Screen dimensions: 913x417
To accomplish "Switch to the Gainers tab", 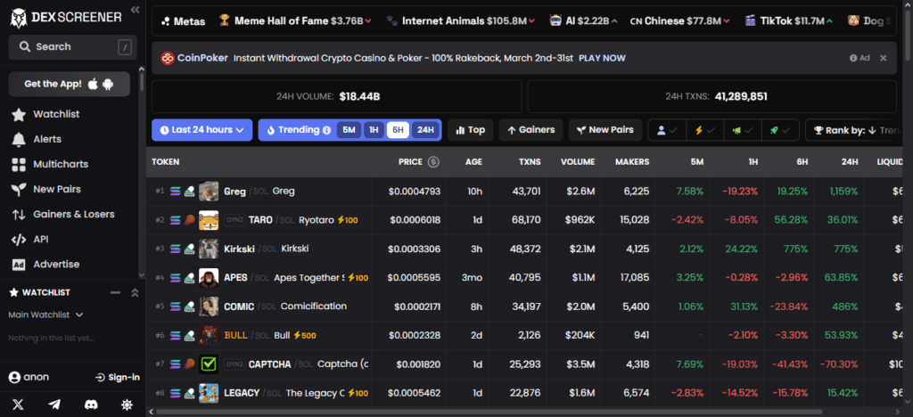I will coord(531,130).
